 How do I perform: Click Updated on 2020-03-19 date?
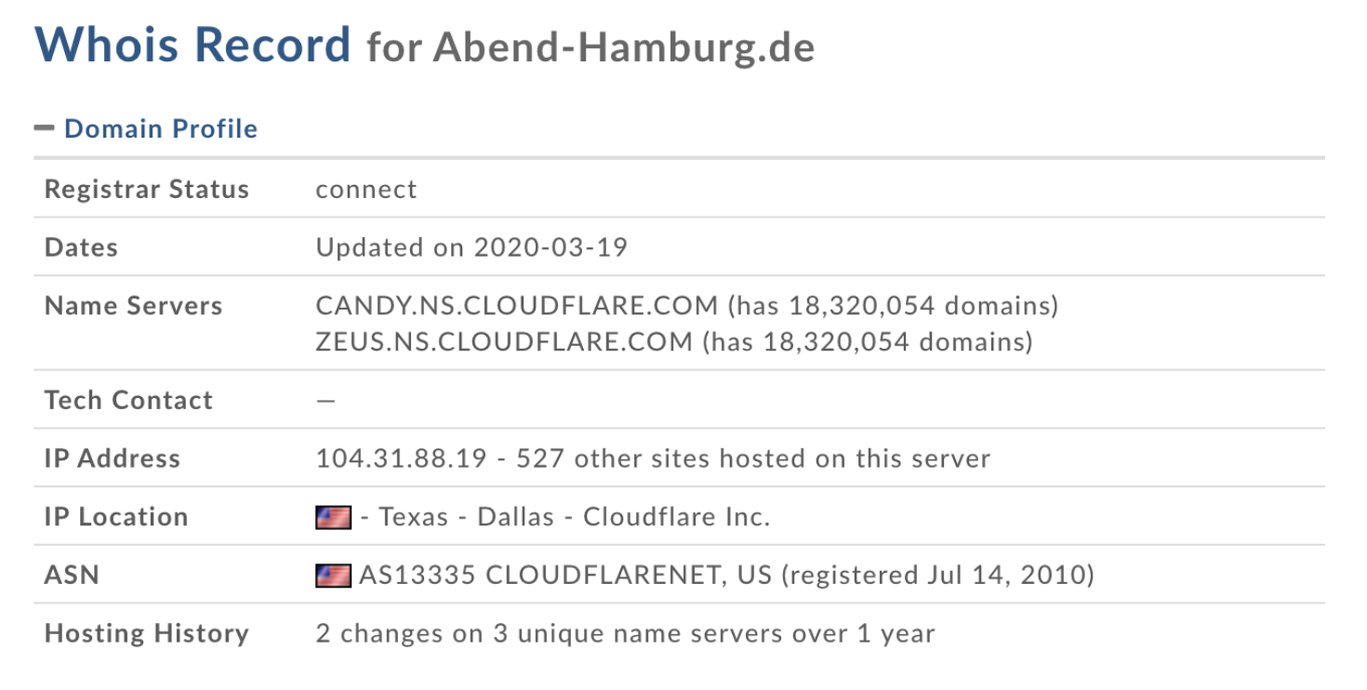pyautogui.click(x=471, y=247)
